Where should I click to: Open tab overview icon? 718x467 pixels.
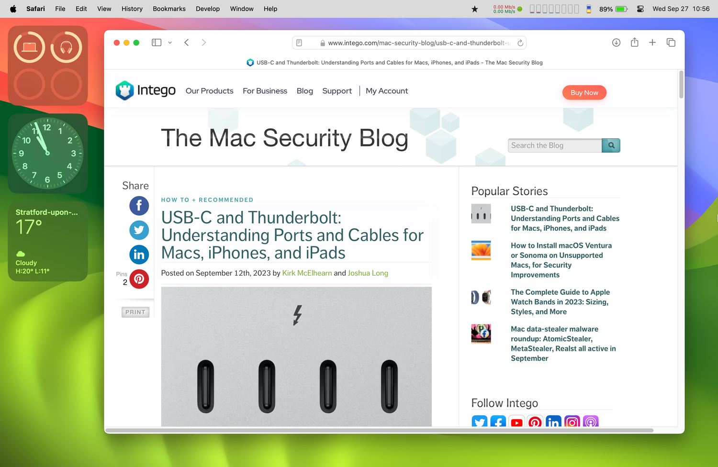pos(671,43)
